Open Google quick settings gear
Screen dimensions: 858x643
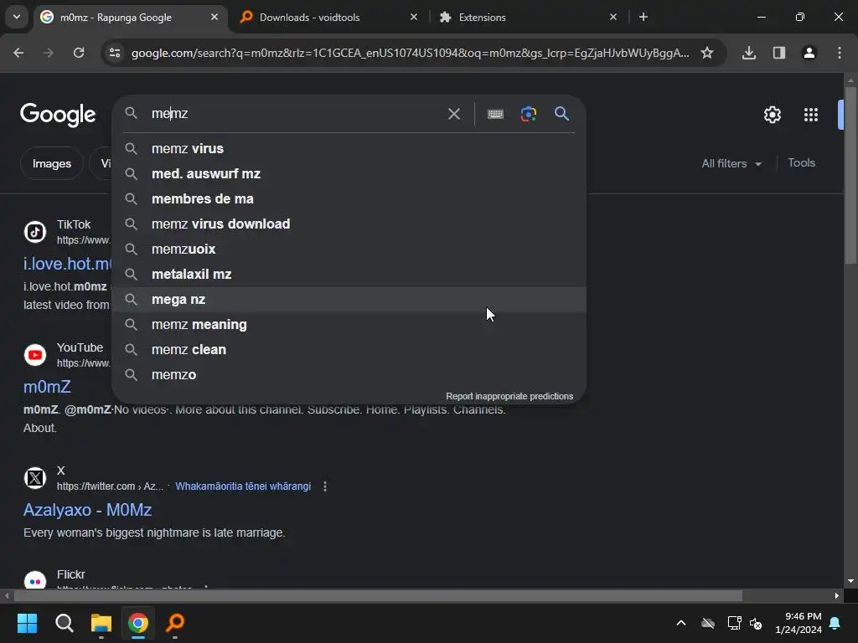(x=772, y=115)
